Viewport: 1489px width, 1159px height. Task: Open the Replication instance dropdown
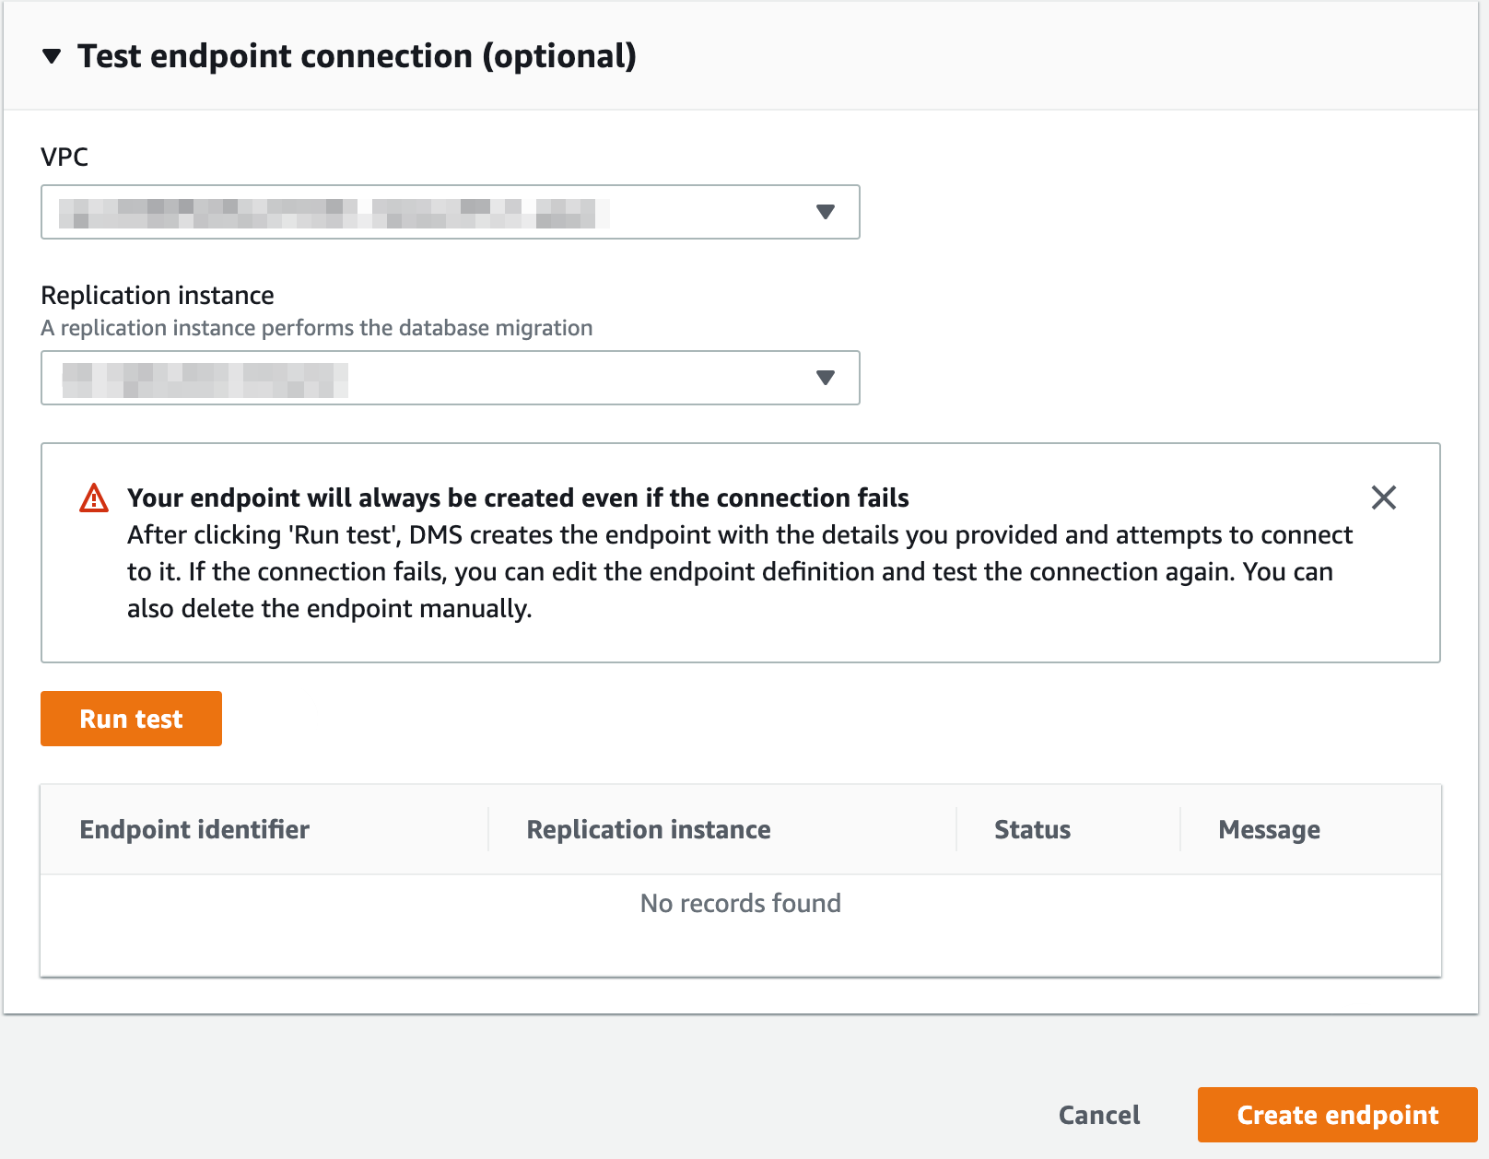tap(451, 377)
